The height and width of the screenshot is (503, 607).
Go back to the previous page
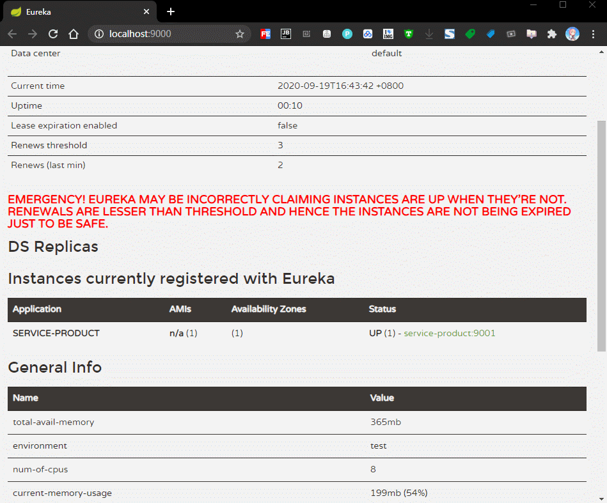click(12, 34)
